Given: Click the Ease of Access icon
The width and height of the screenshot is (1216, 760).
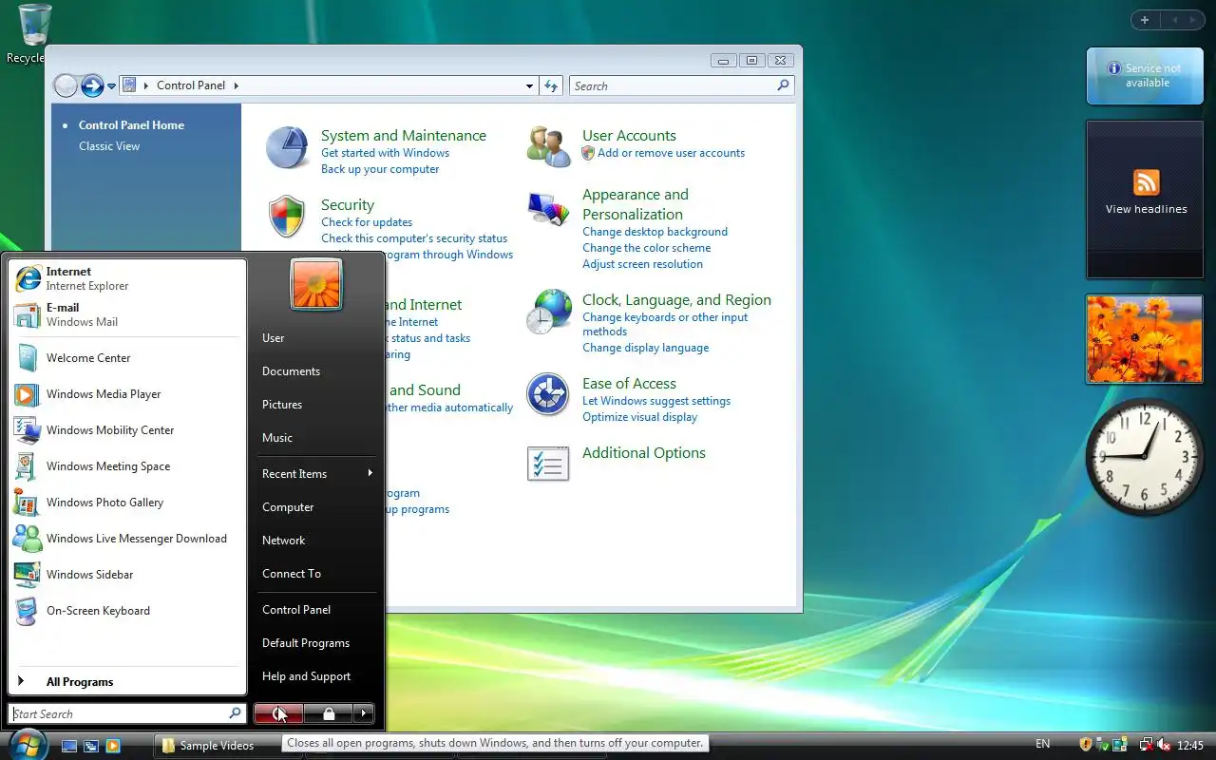Looking at the screenshot, I should (x=548, y=394).
